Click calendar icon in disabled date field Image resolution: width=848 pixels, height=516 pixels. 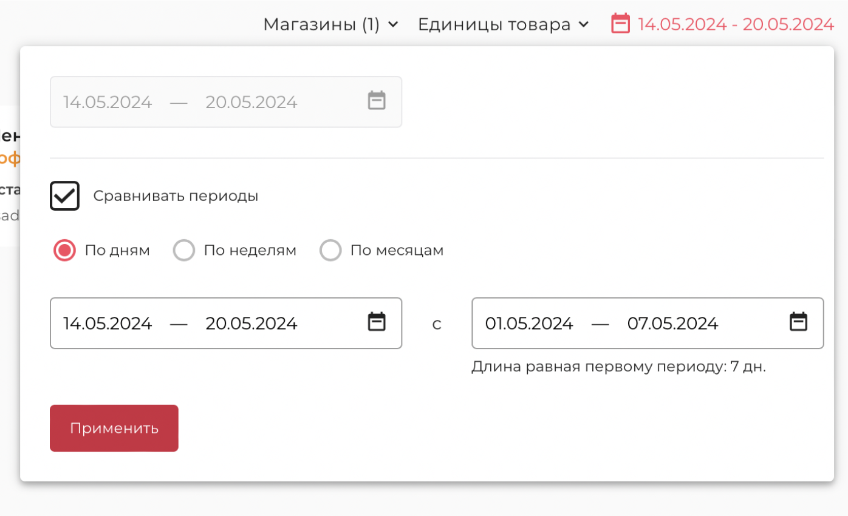click(x=377, y=100)
